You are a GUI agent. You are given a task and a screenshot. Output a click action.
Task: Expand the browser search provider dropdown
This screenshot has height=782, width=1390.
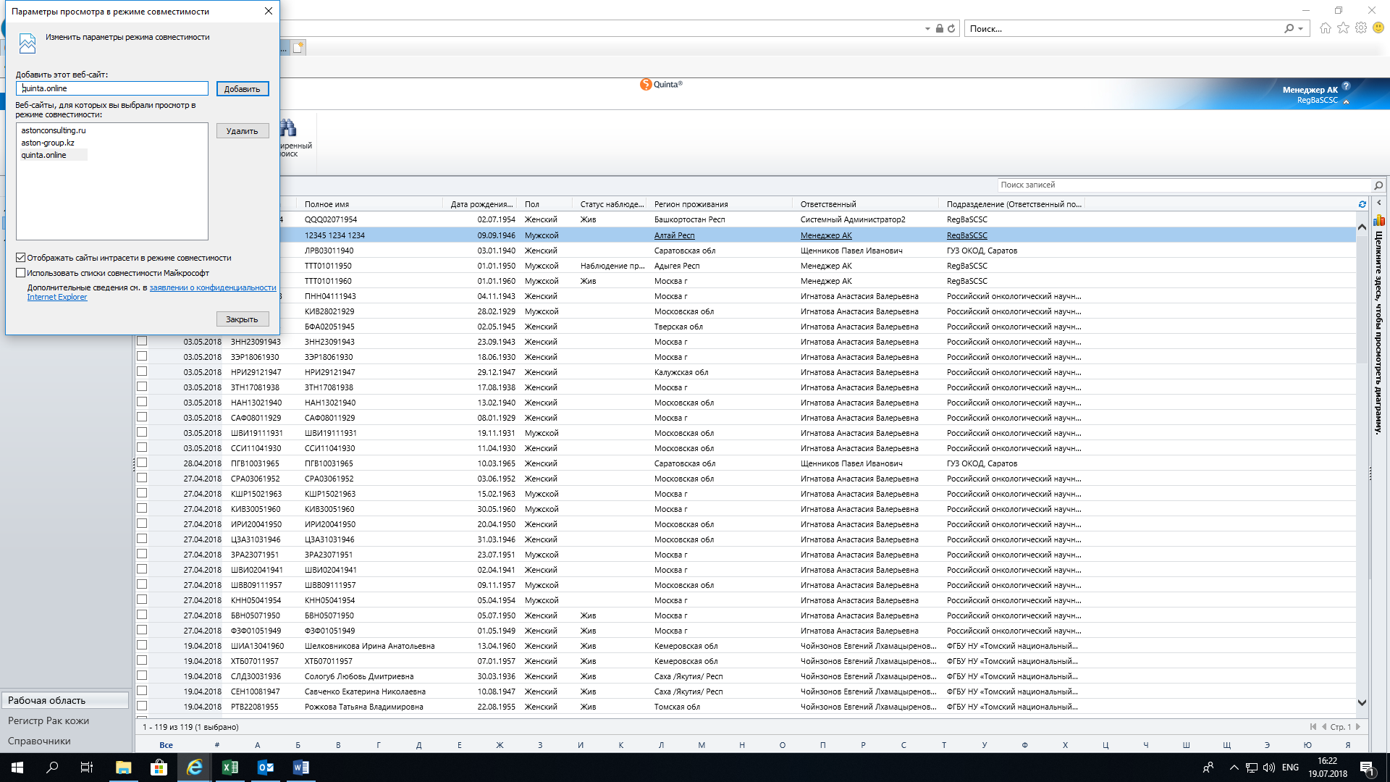[1301, 29]
